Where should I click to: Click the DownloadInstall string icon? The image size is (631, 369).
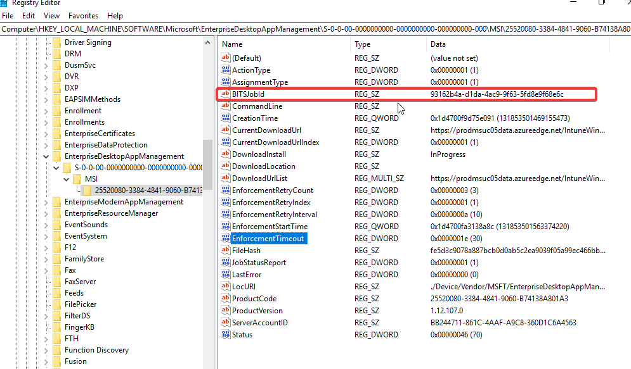225,154
